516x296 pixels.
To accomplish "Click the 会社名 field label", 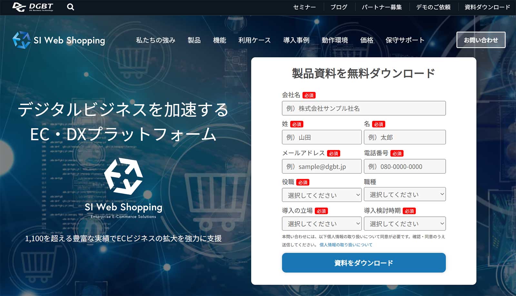I will click(x=291, y=95).
